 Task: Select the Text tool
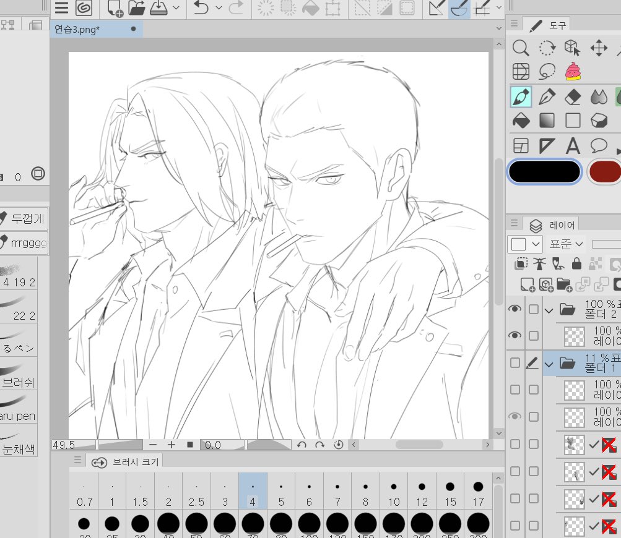tap(573, 146)
